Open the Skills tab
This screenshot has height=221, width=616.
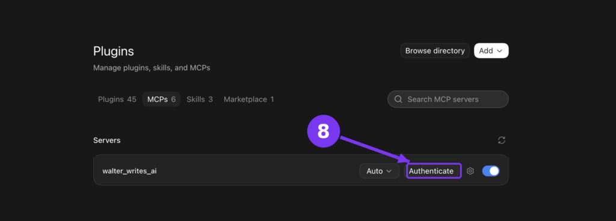tap(200, 99)
